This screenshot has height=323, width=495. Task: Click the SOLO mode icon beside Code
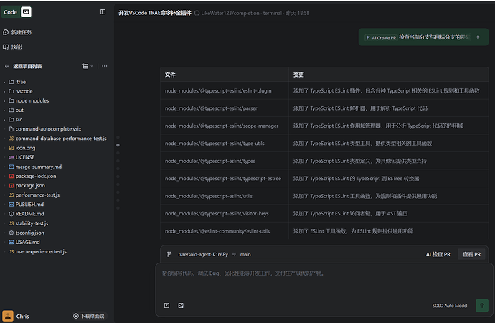click(26, 12)
